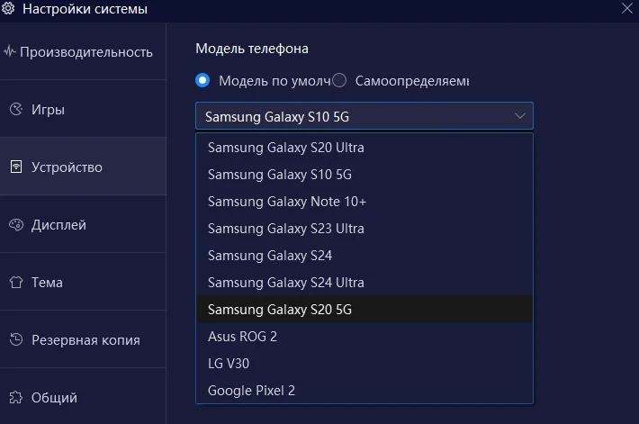Select the Модель по умолч radio button
Screen dimensions: 639x424
[202, 80]
